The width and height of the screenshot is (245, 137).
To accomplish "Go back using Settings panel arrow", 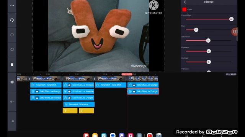I will click(x=185, y=2).
